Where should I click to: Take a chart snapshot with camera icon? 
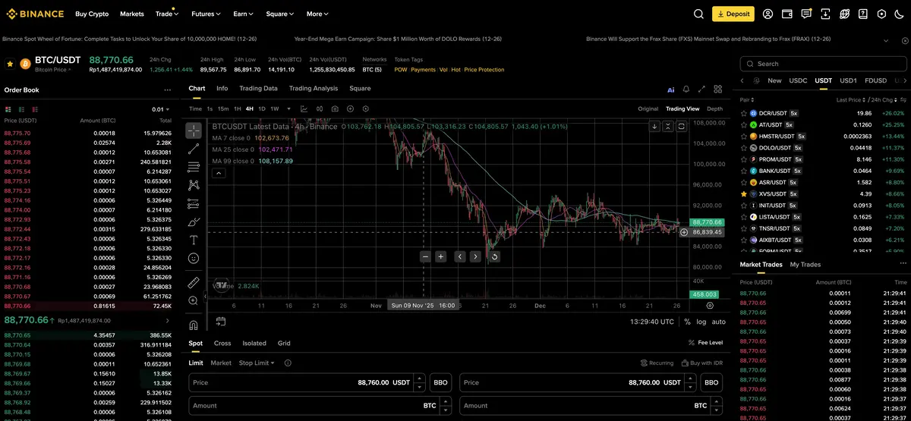click(335, 108)
